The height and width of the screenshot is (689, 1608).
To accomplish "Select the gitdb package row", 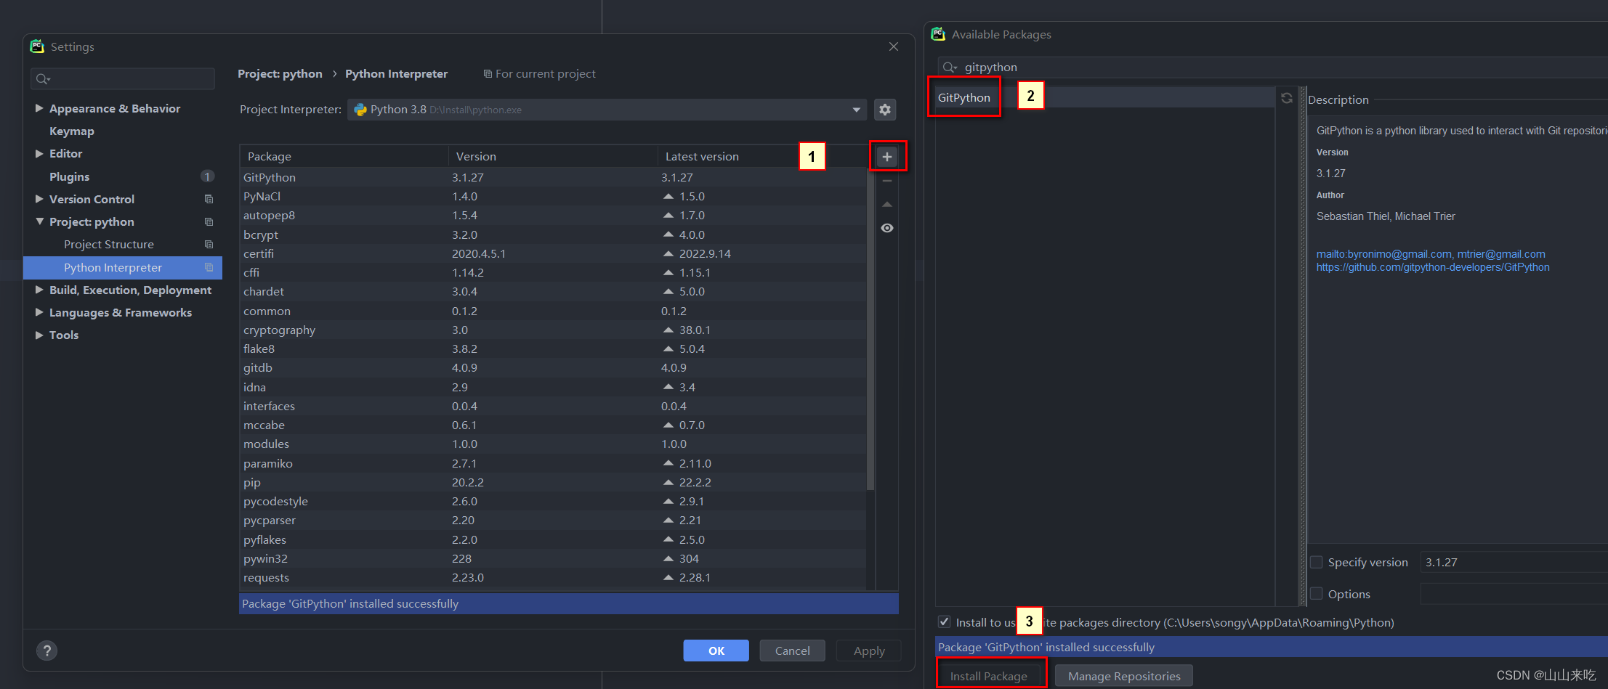I will pos(553,368).
